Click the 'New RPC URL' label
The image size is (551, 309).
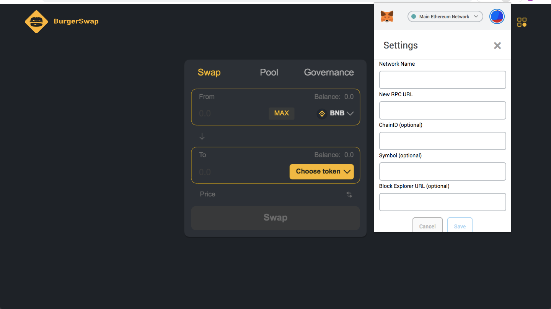396,94
